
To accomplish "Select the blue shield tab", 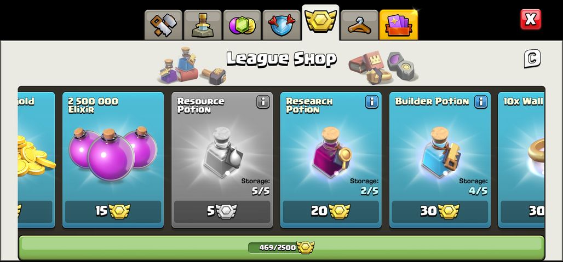I will [x=281, y=25].
